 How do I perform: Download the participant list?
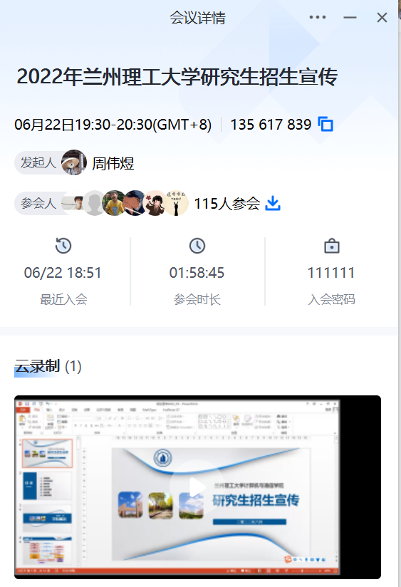pos(273,203)
